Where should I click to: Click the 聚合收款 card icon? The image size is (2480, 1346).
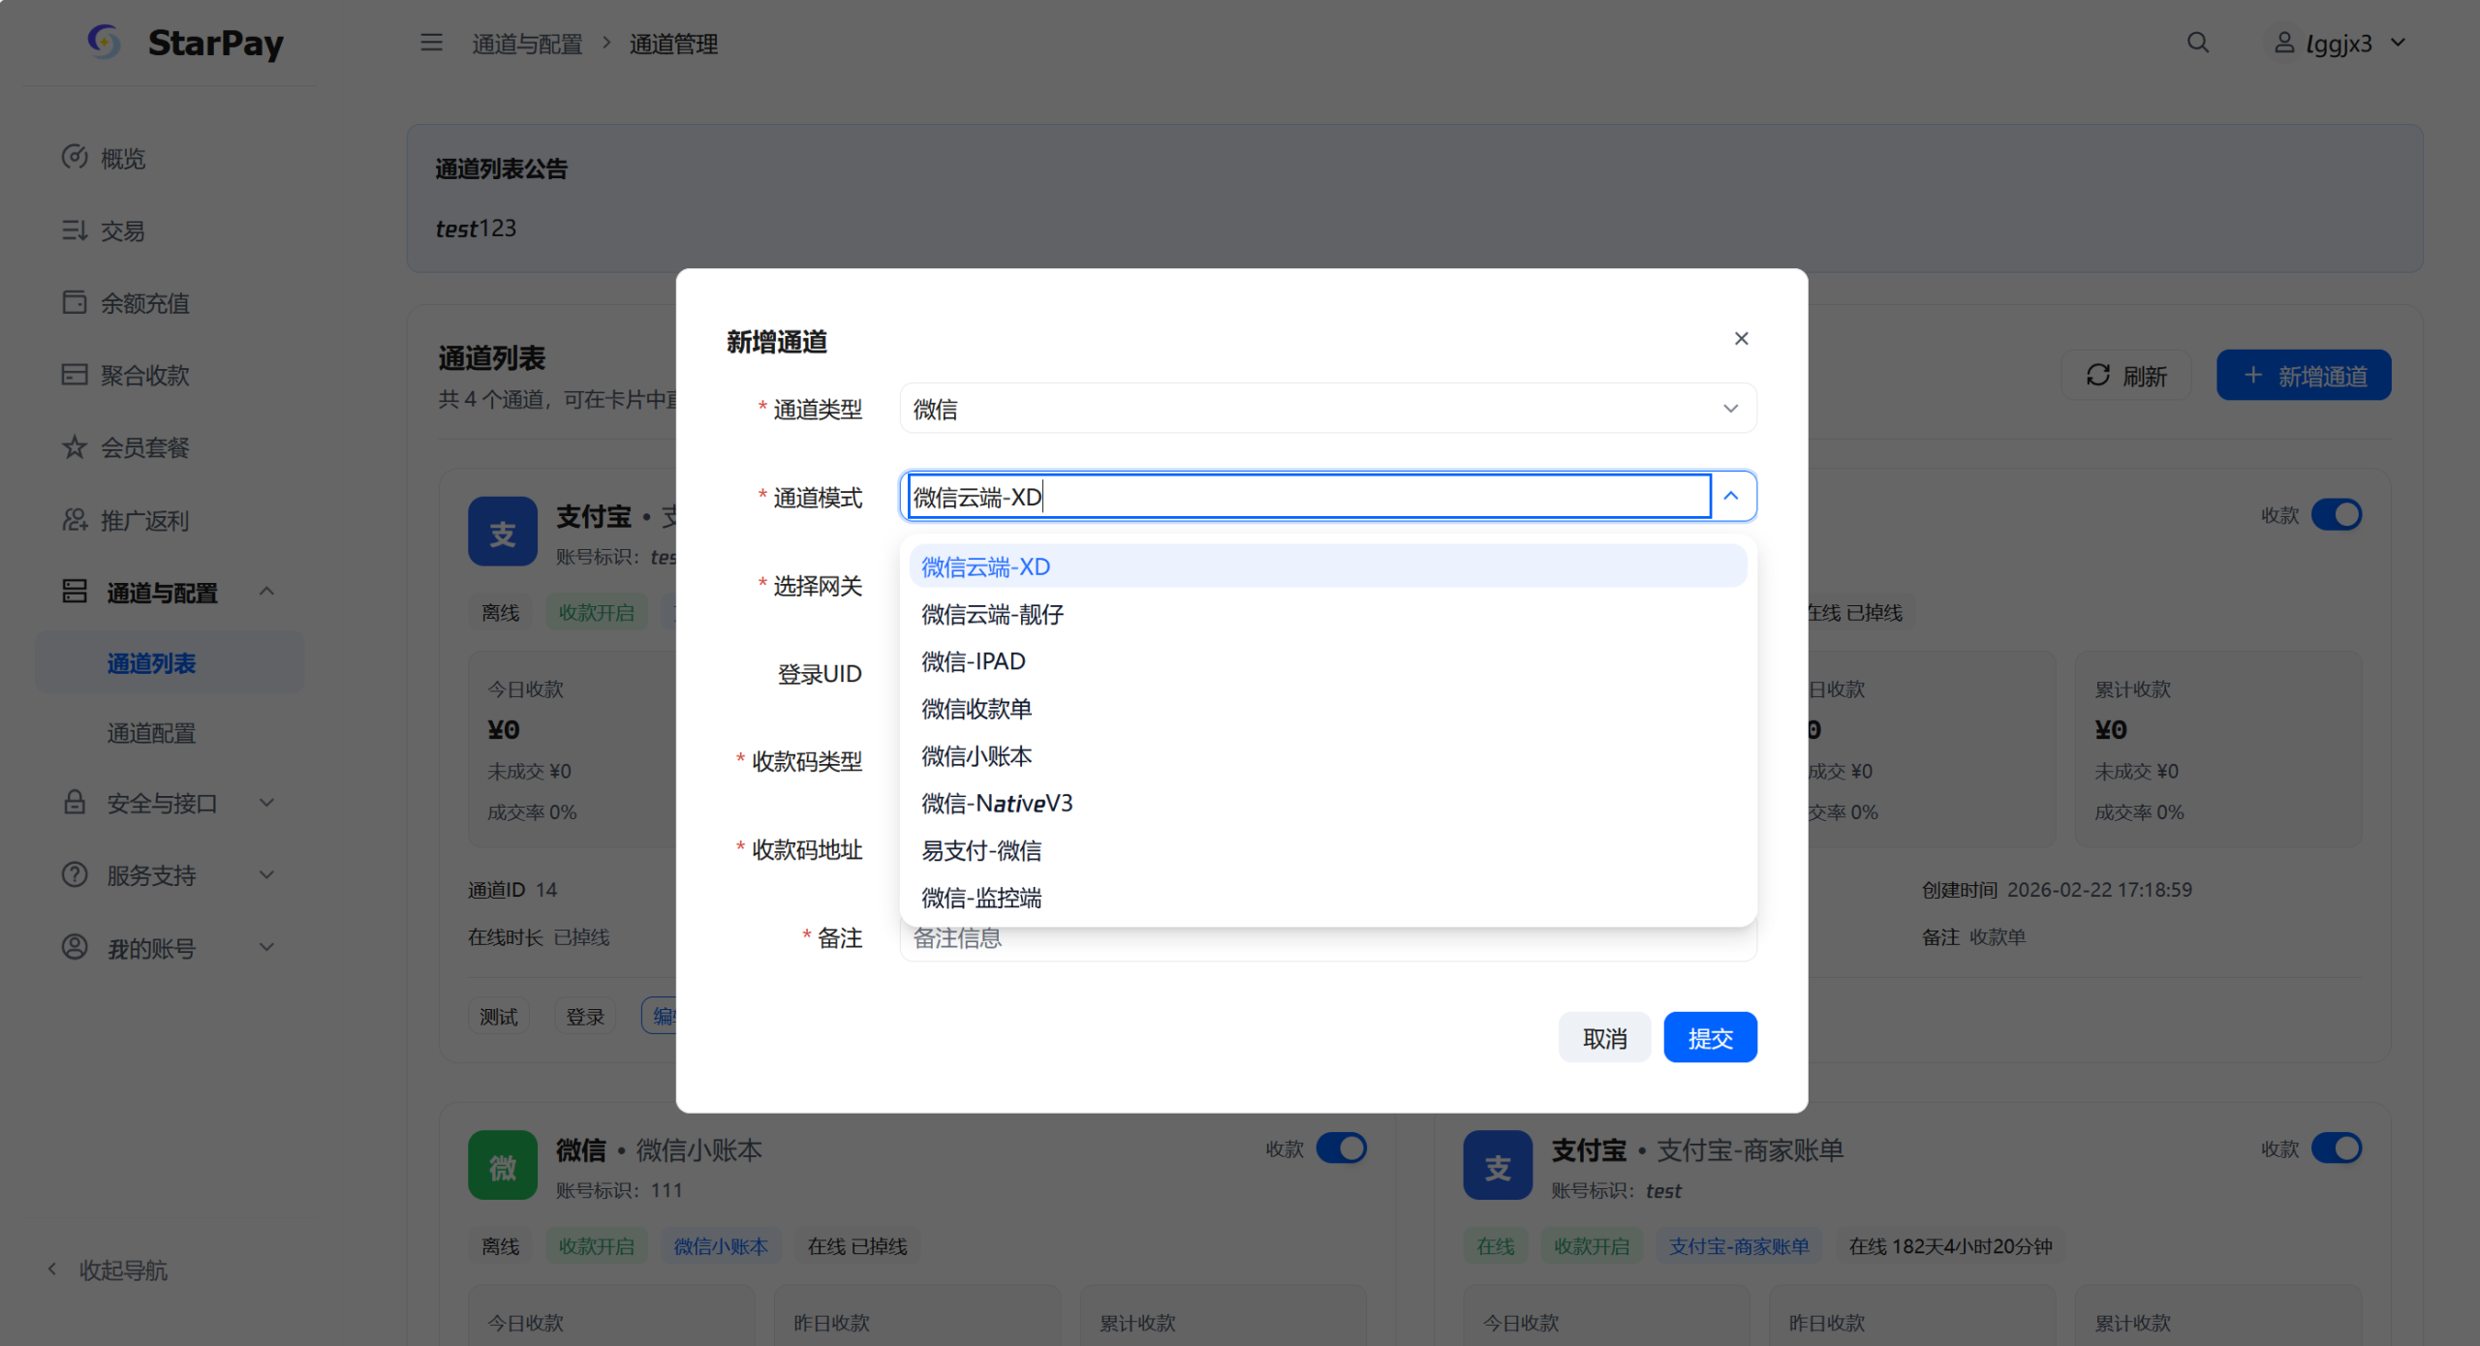[x=75, y=374]
